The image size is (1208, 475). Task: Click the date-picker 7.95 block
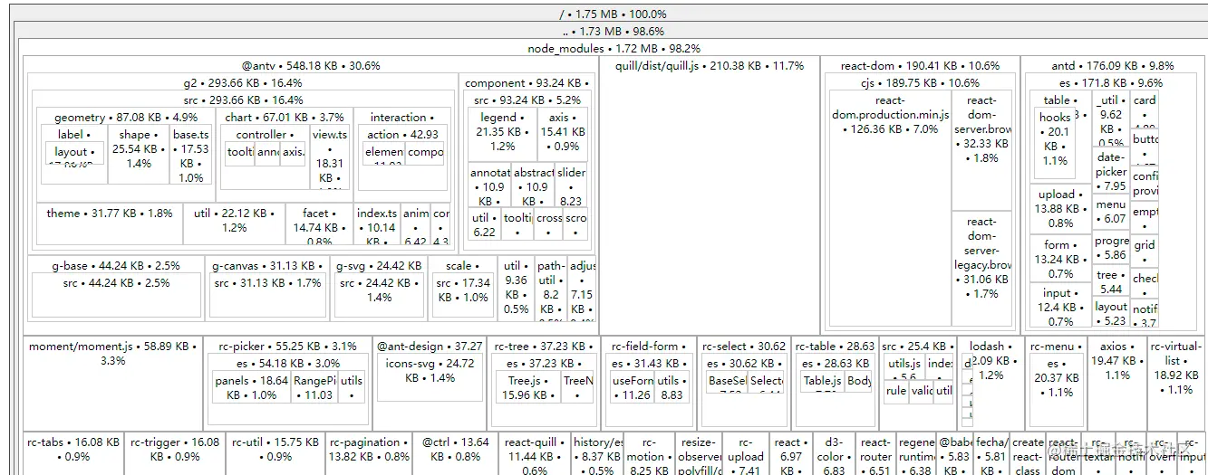[1111, 171]
